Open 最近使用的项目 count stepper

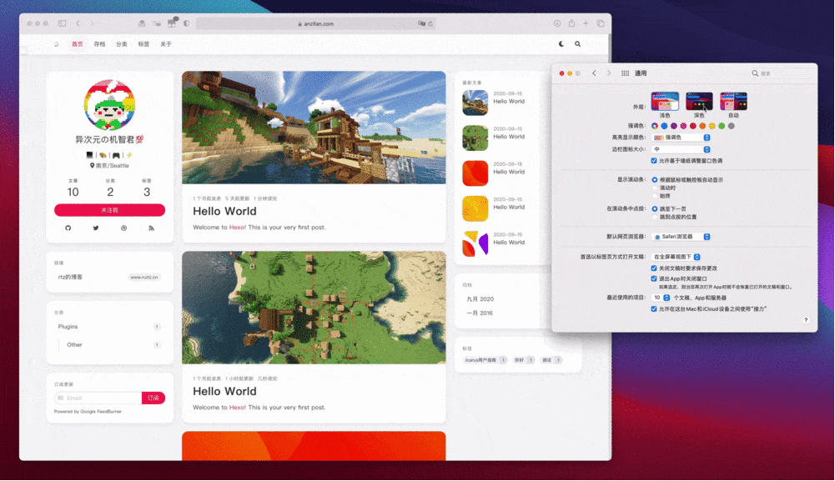661,298
